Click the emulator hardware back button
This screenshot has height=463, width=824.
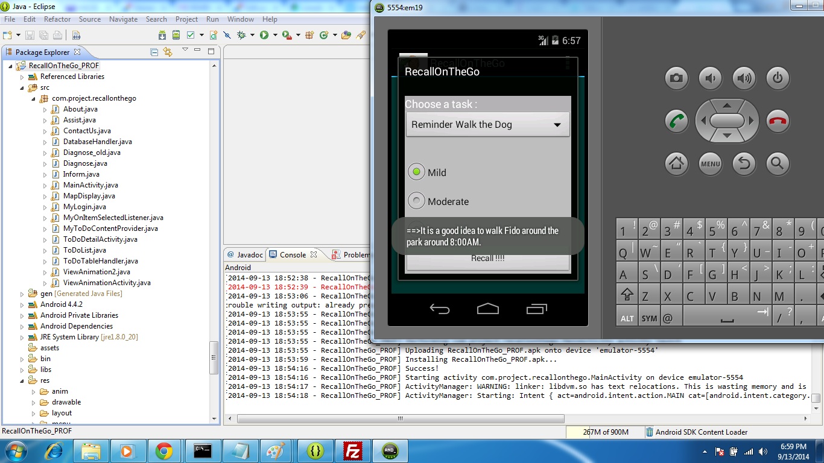coord(744,163)
